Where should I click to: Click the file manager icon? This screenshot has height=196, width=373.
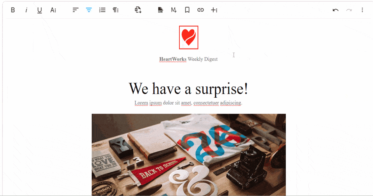click(x=160, y=10)
